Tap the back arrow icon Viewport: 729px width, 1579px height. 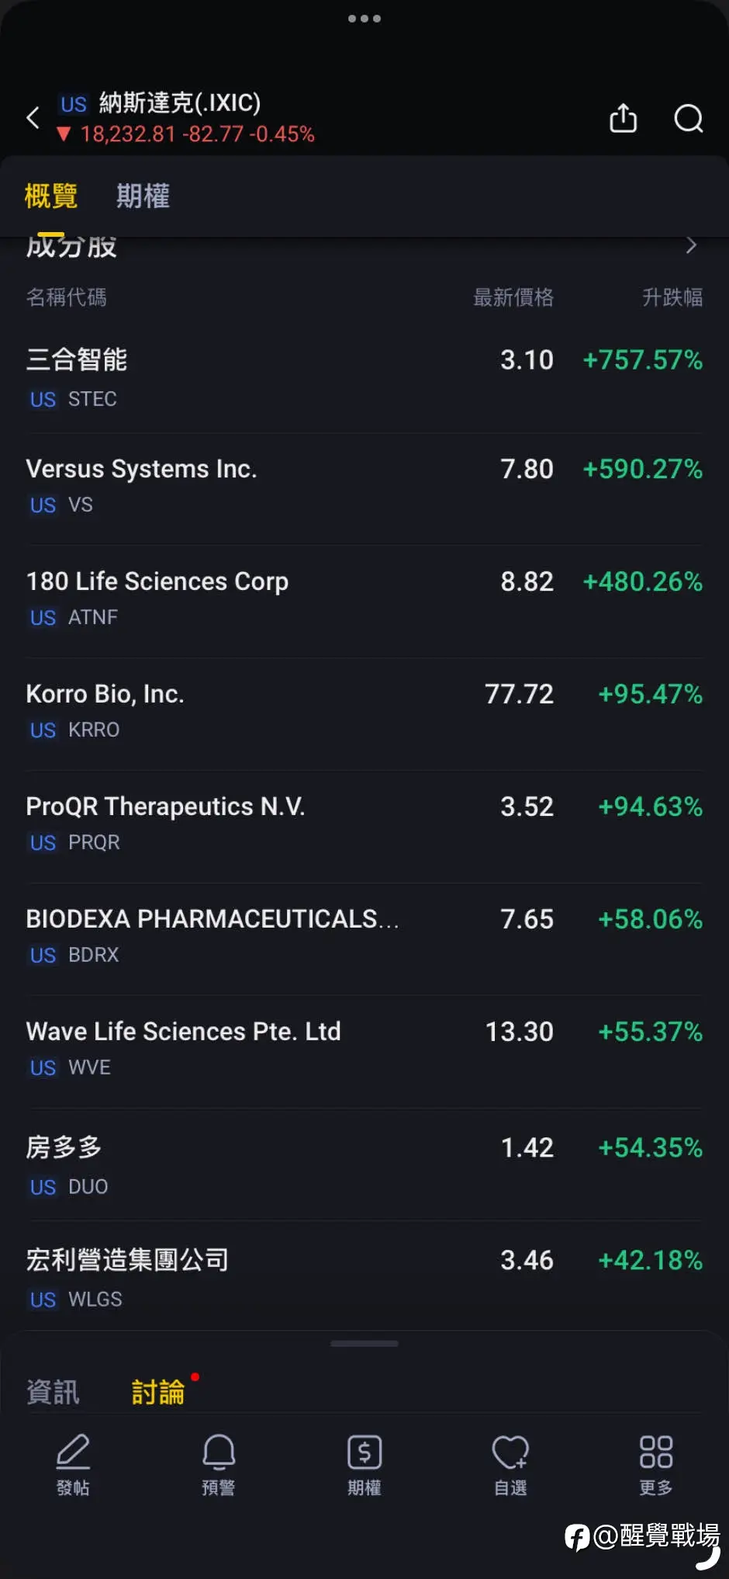pyautogui.click(x=33, y=118)
